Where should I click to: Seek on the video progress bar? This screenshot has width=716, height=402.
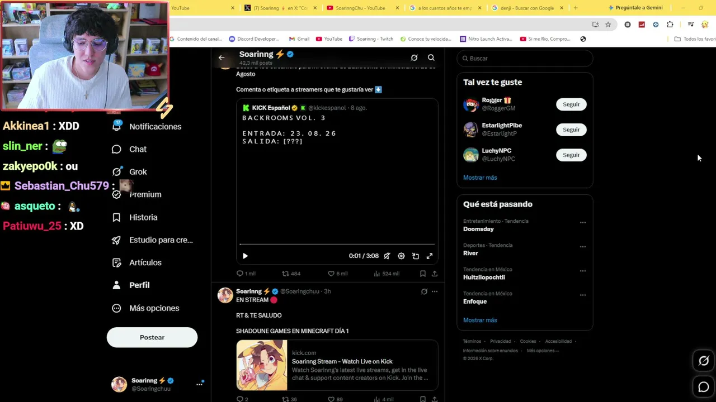pyautogui.click(x=337, y=244)
